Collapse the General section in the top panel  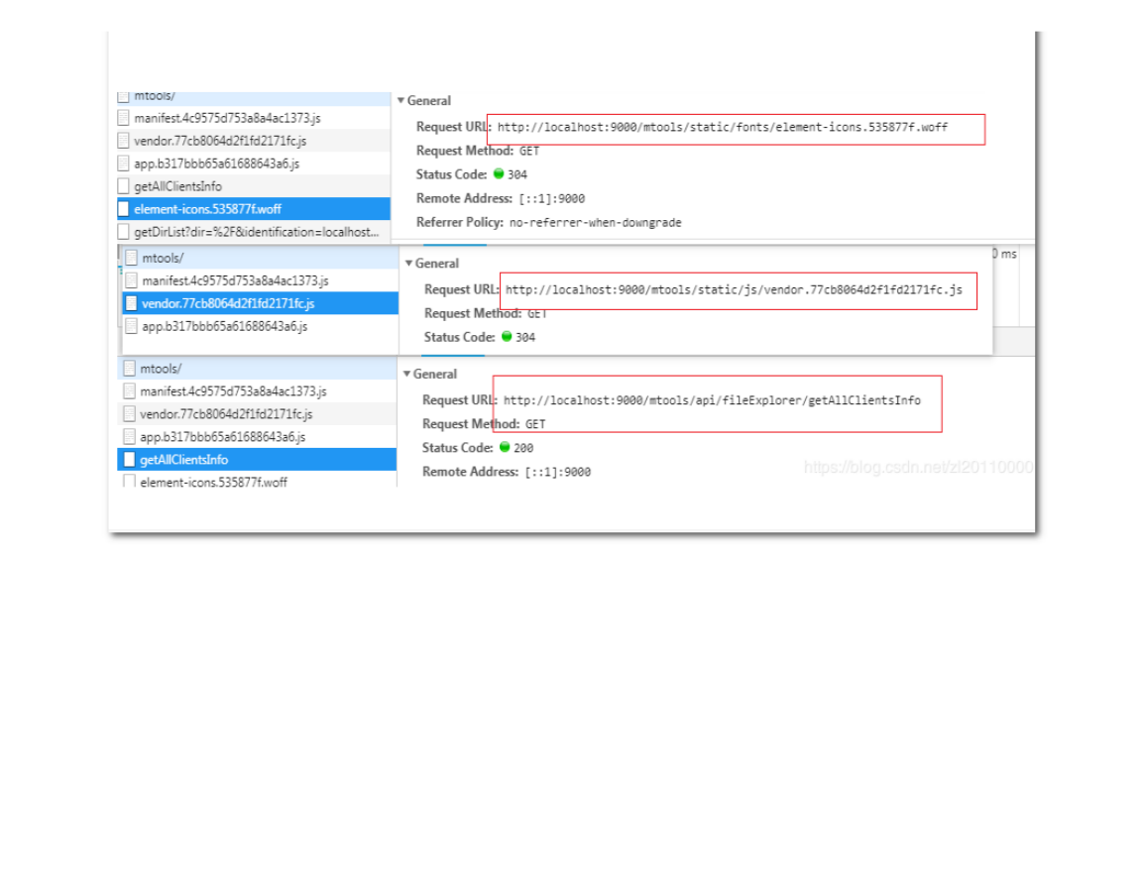(401, 101)
